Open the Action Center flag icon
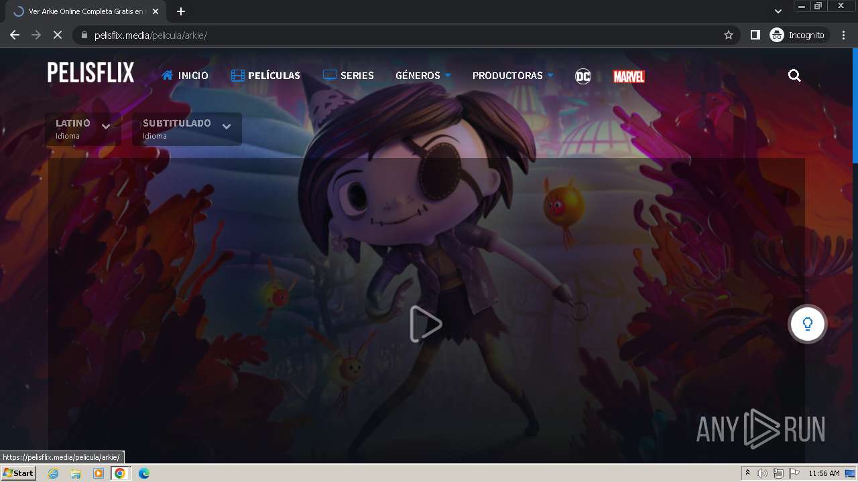The height and width of the screenshot is (482, 858). pos(794,473)
